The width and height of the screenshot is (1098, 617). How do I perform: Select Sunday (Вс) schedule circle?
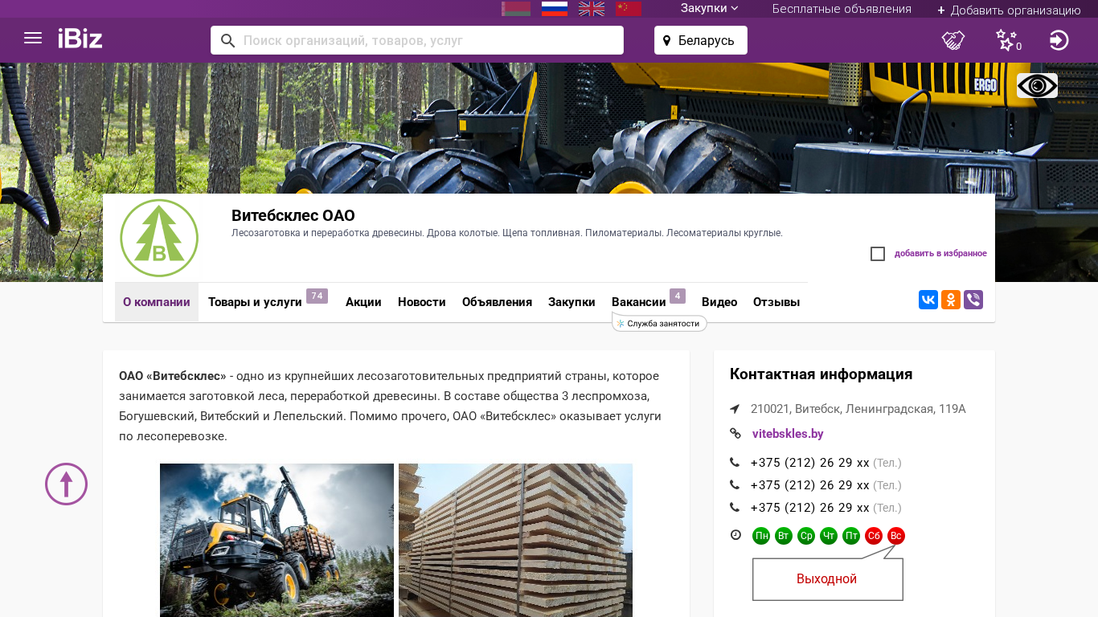(x=896, y=536)
